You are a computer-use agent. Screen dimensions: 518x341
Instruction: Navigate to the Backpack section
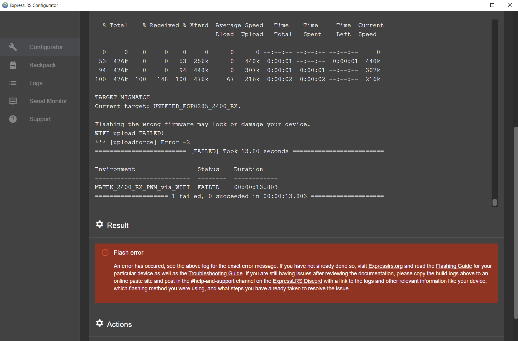[42, 65]
